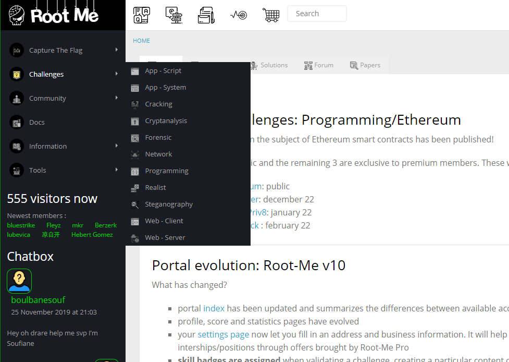This screenshot has width=509, height=362.
Task: Open new member Berzerk's profile
Action: coord(106,225)
